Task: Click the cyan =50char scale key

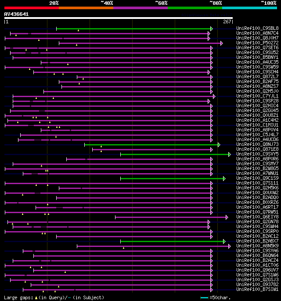Action: (x=204, y=298)
